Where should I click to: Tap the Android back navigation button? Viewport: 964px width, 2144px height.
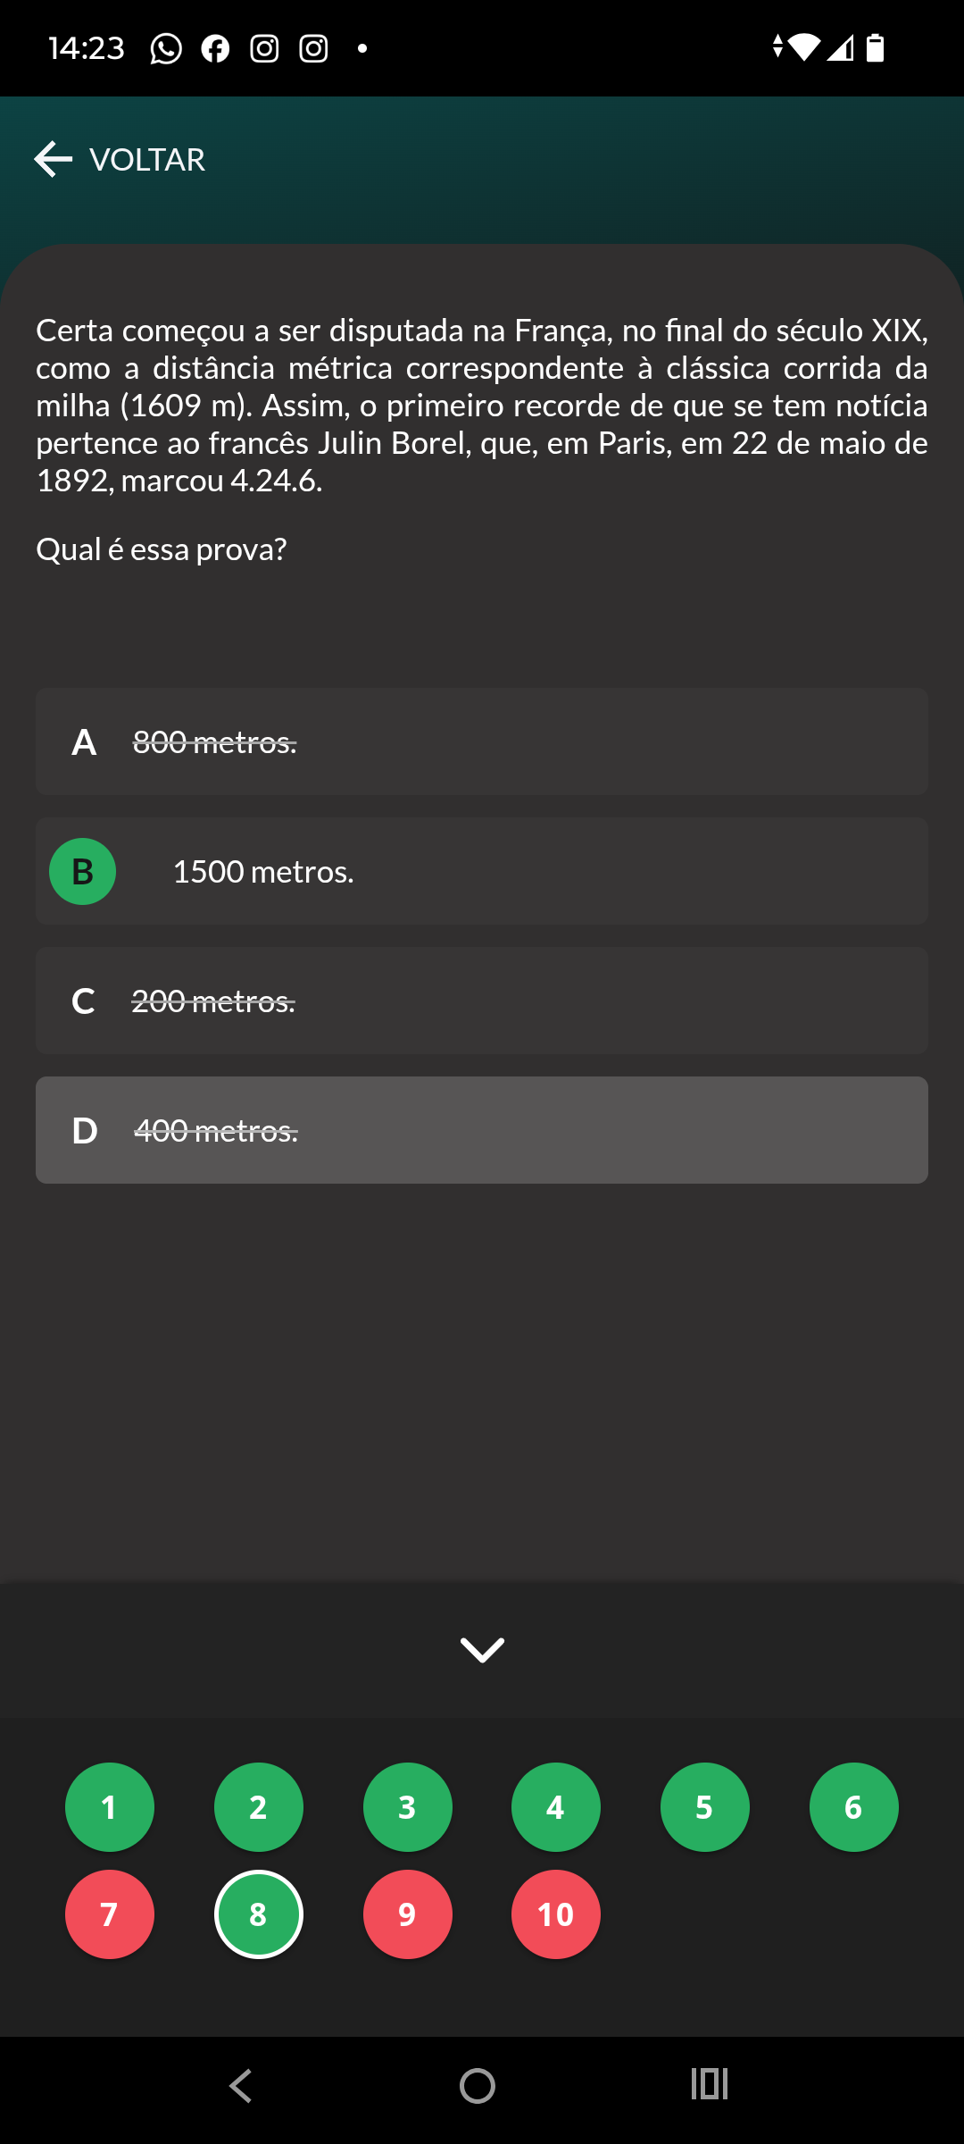click(x=241, y=2086)
